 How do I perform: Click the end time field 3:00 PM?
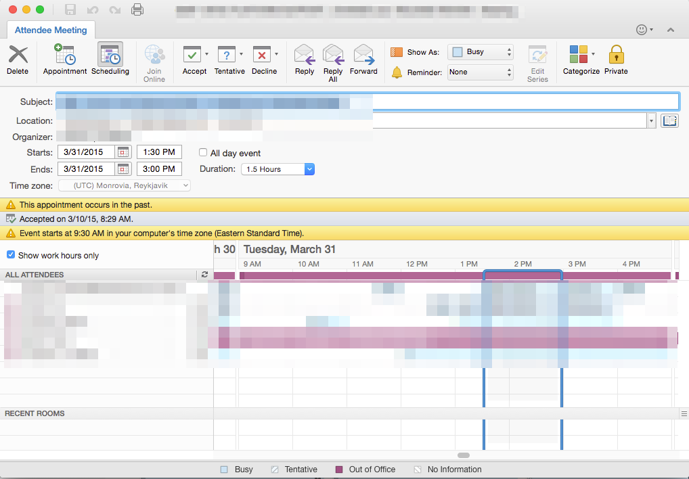[159, 169]
